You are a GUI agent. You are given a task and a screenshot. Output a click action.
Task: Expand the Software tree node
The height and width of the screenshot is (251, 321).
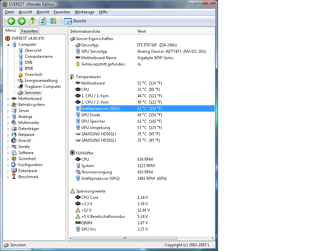pyautogui.click(x=8, y=153)
